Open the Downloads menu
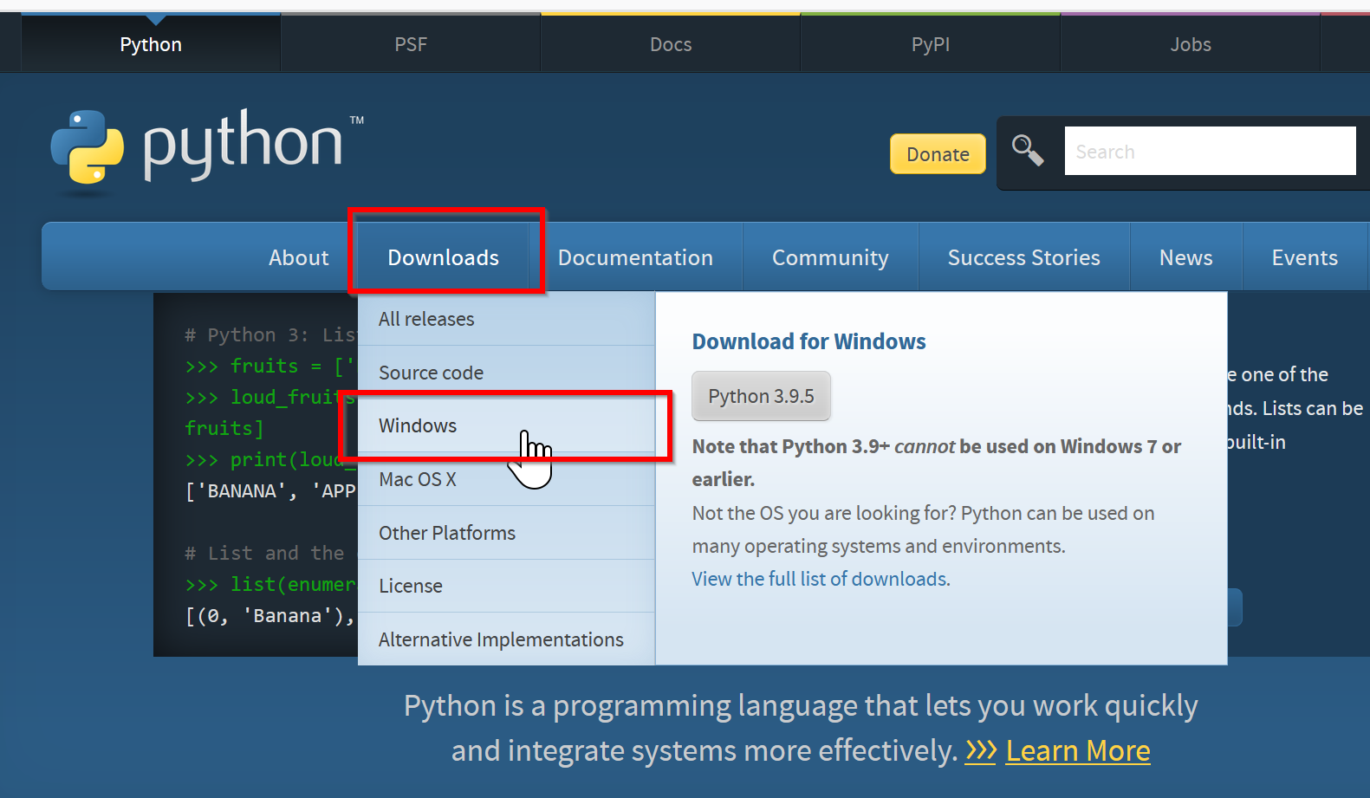1370x798 pixels. [444, 257]
